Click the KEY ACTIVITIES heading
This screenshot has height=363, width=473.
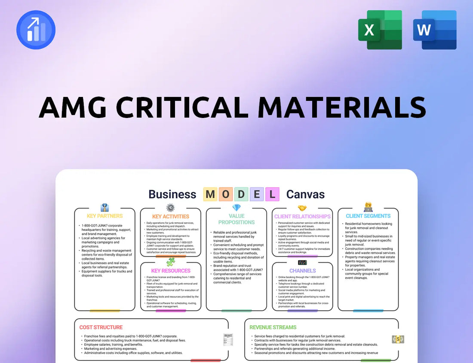click(170, 216)
